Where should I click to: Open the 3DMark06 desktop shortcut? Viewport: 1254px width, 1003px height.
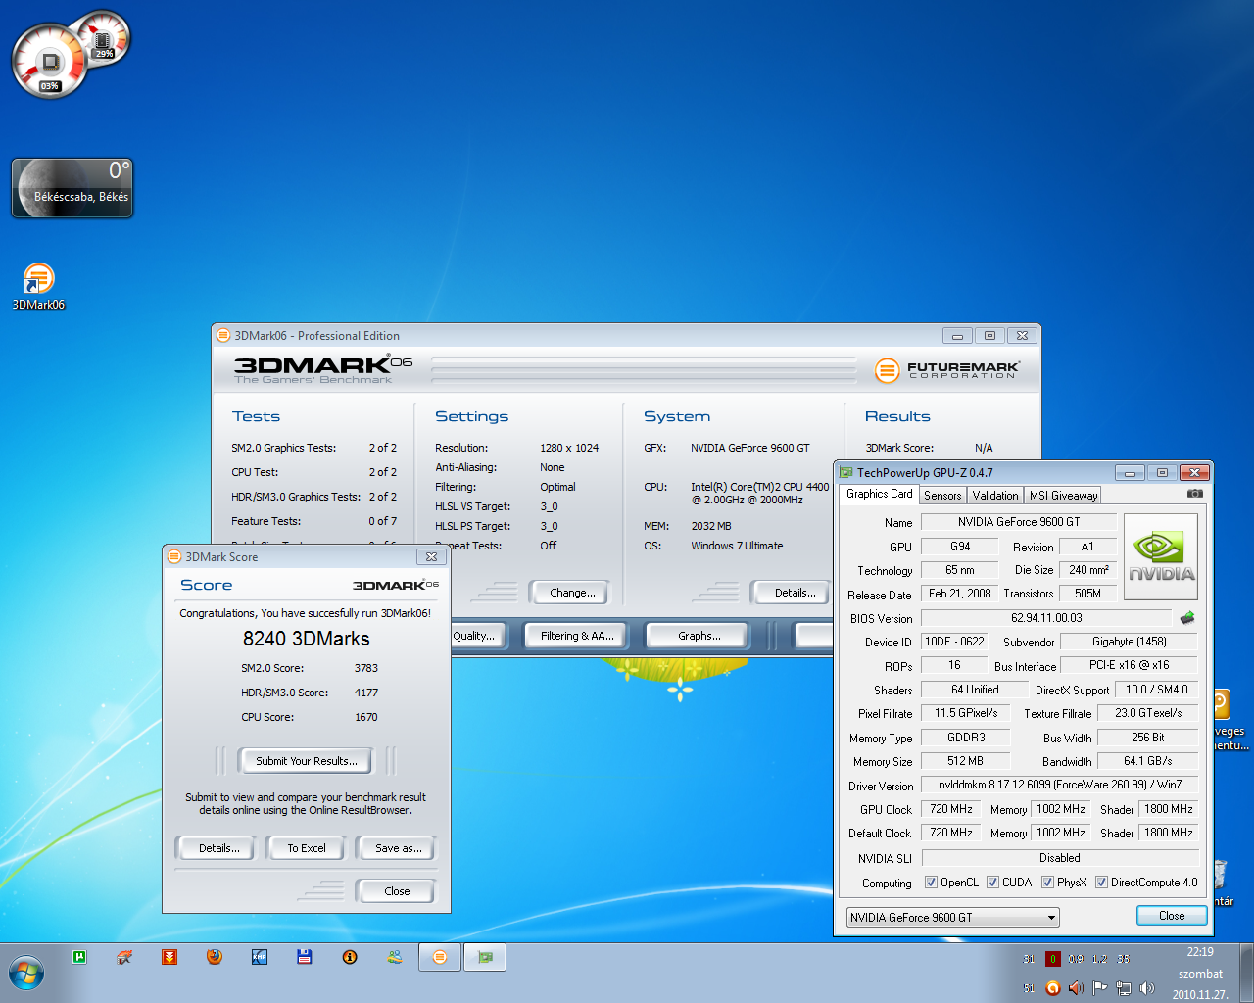tap(38, 285)
